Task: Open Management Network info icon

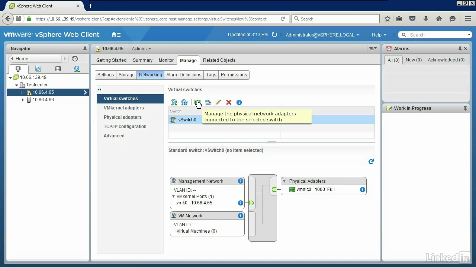Action: pos(241,181)
